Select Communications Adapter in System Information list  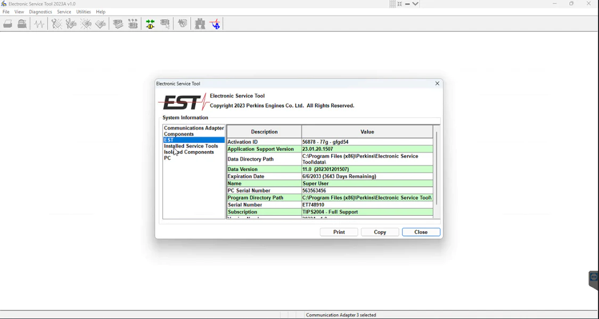coord(194,128)
